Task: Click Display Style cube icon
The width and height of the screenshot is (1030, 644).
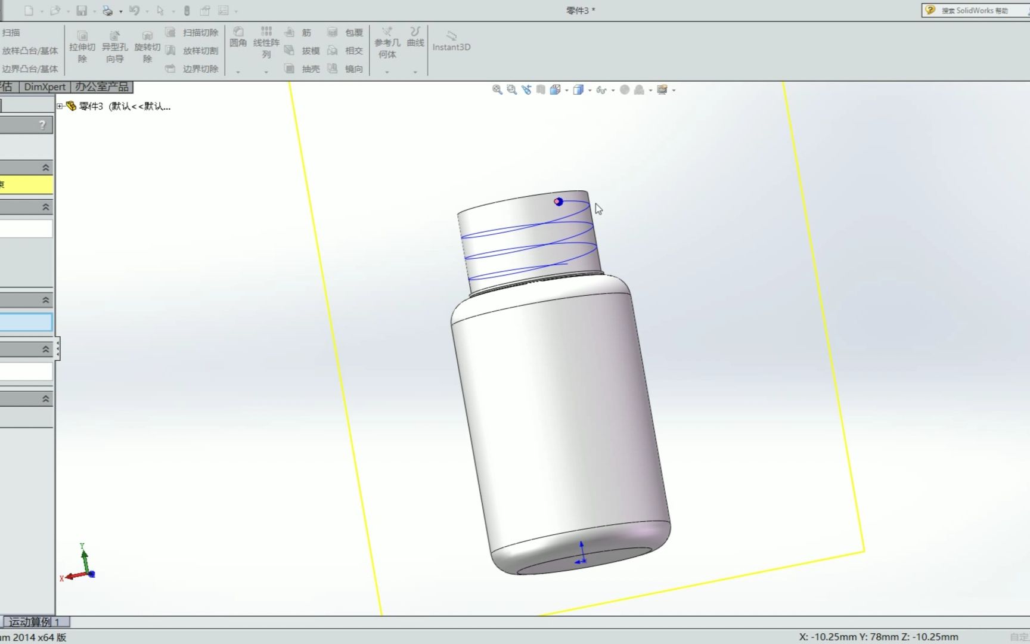Action: 578,89
